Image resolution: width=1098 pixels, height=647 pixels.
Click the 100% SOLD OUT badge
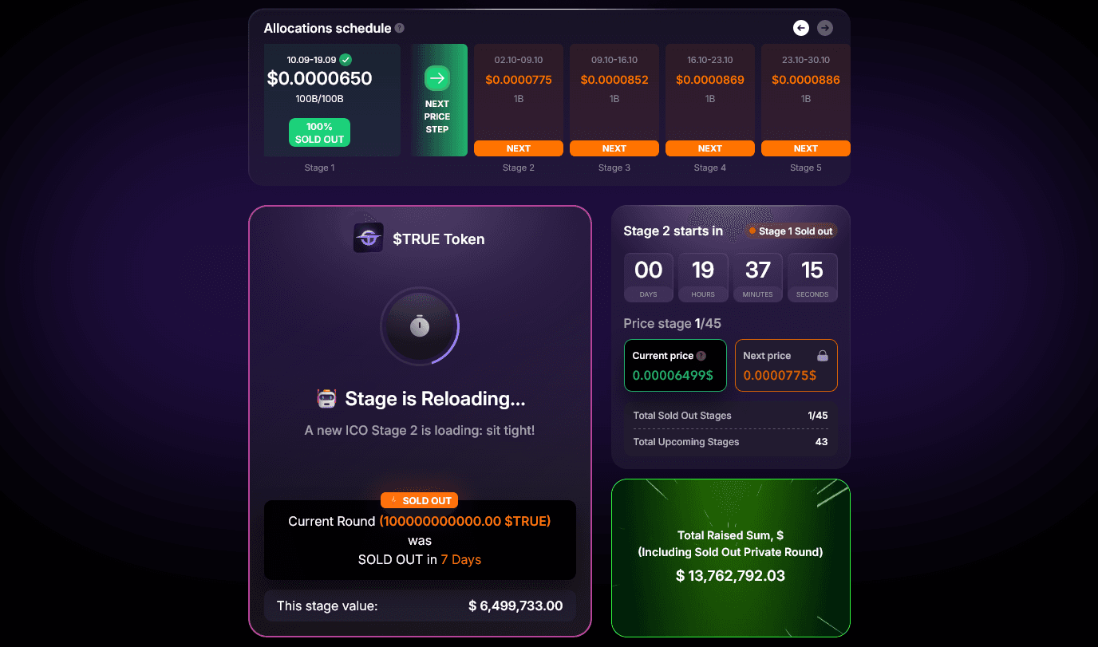point(319,132)
